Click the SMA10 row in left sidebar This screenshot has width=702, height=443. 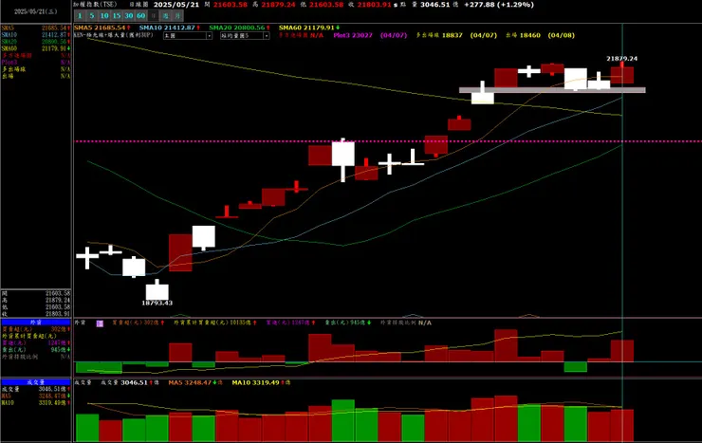[x=36, y=35]
